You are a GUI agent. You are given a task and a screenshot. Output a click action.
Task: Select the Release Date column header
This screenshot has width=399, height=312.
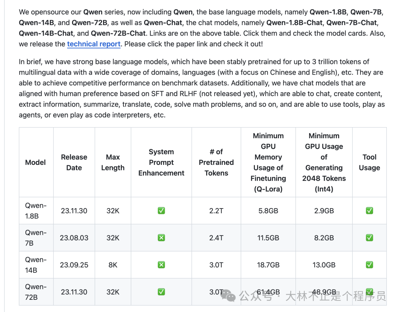point(74,163)
